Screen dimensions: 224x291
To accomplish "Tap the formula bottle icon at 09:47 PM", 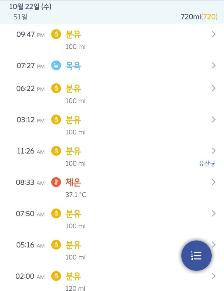I will (x=56, y=34).
